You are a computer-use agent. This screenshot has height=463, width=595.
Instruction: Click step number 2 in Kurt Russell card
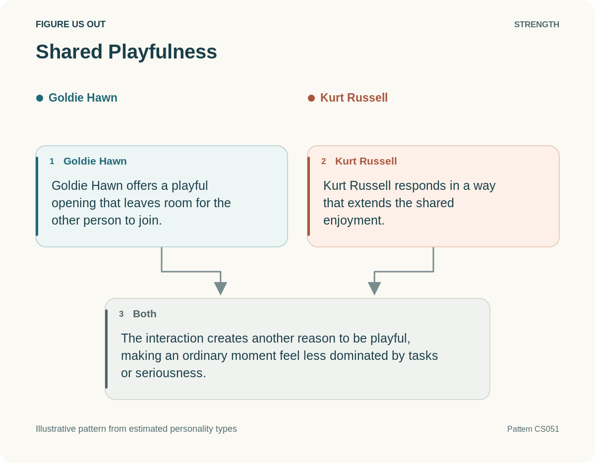click(324, 161)
